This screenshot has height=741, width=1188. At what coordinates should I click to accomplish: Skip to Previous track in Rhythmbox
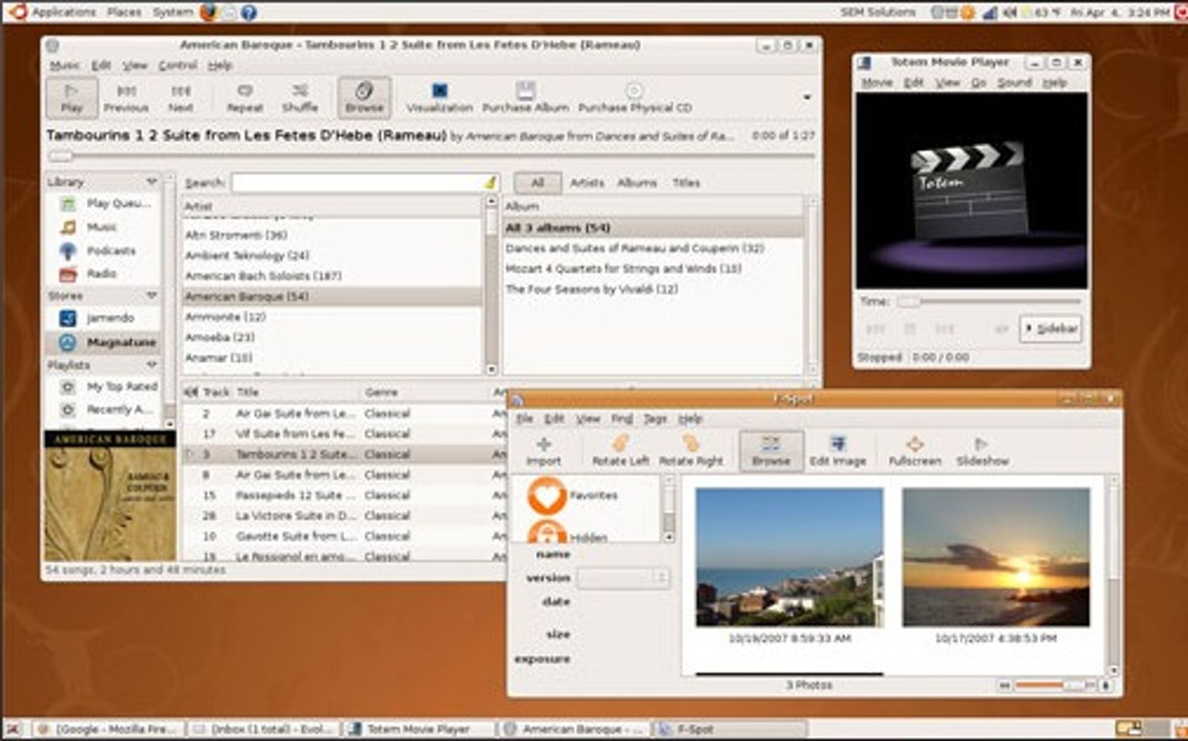126,98
